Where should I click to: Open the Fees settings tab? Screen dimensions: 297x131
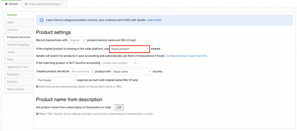point(19,59)
